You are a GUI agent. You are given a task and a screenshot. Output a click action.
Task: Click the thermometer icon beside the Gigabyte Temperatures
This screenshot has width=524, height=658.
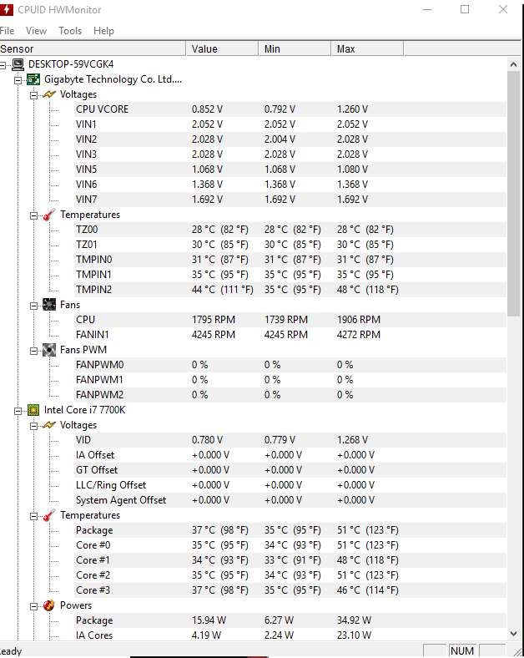pyautogui.click(x=49, y=215)
